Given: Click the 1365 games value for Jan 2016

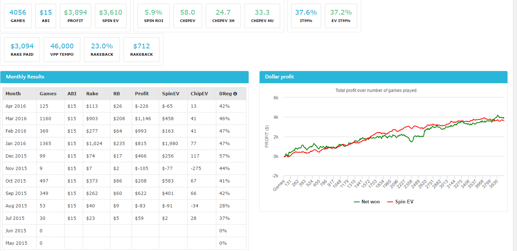Looking at the screenshot, I should pyautogui.click(x=45, y=144).
